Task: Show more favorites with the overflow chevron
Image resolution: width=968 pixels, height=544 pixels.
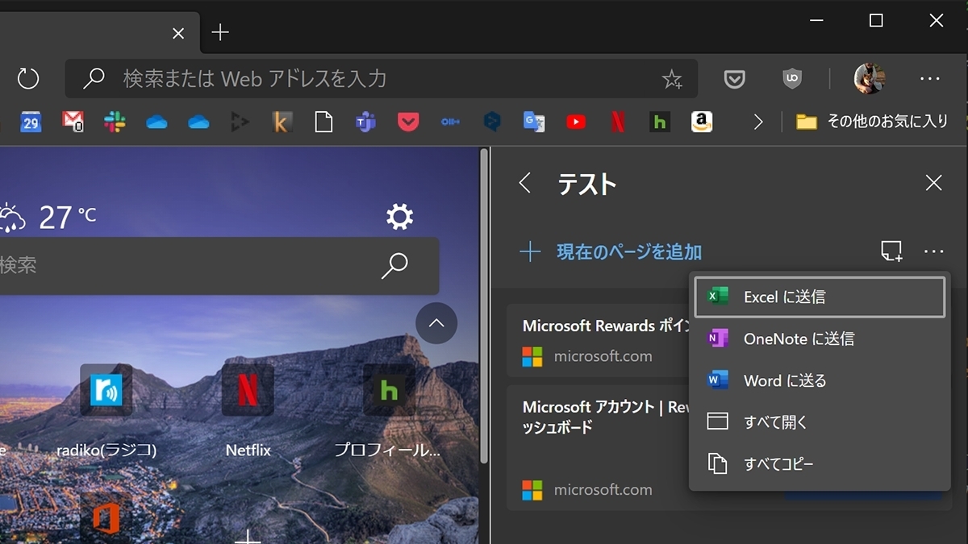Action: (758, 122)
